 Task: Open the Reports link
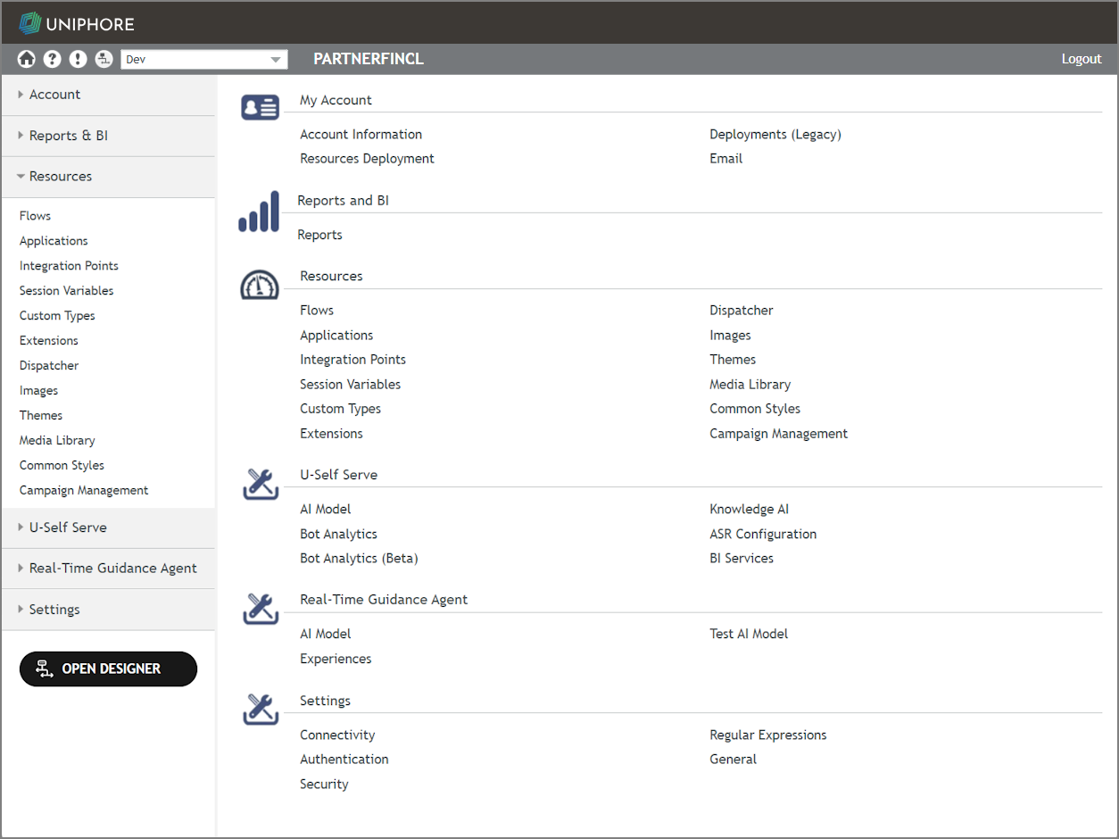pyautogui.click(x=320, y=236)
